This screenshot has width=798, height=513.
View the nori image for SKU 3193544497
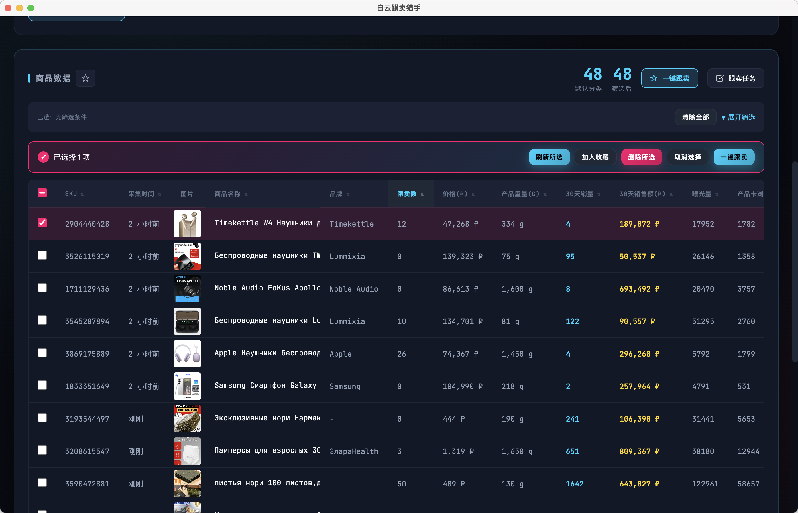pyautogui.click(x=187, y=418)
